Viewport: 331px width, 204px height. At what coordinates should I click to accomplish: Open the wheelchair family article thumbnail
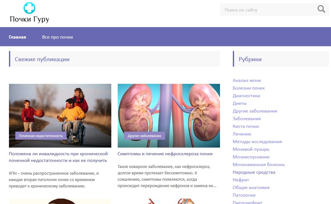(60, 116)
